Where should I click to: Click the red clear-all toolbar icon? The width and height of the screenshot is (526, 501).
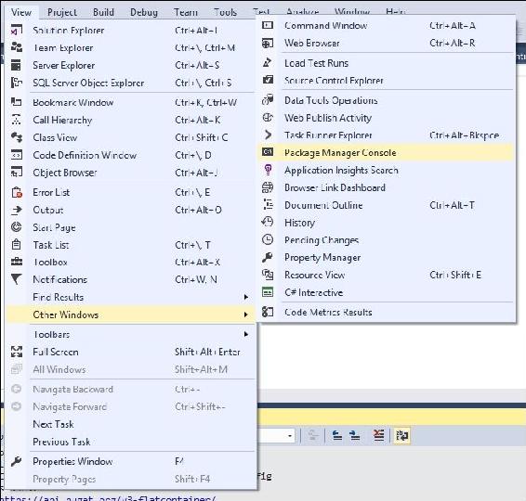tap(379, 436)
